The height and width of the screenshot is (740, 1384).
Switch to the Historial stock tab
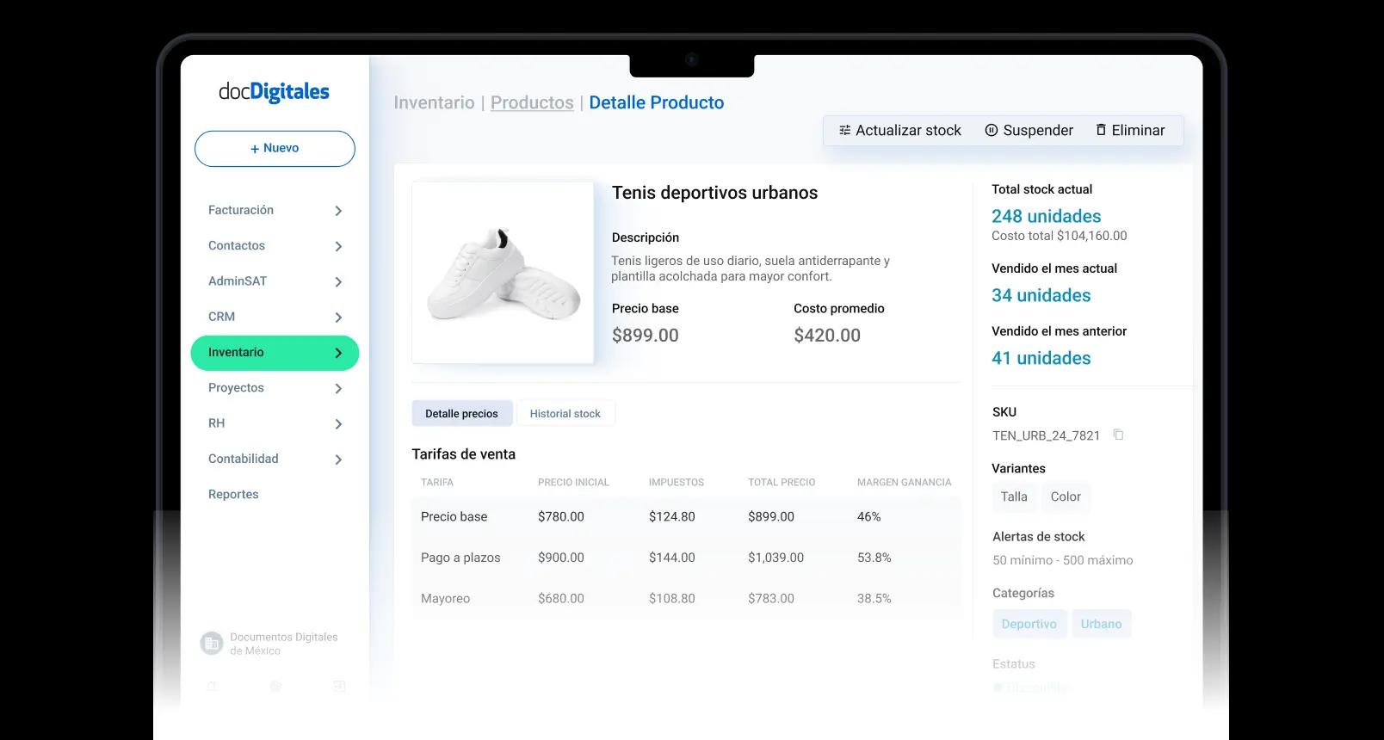tap(565, 413)
